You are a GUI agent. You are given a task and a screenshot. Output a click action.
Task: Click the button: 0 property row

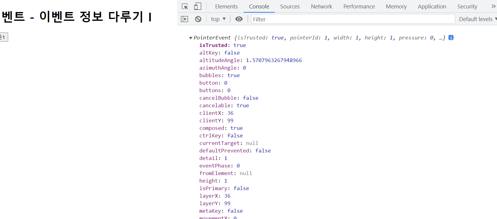click(x=213, y=83)
